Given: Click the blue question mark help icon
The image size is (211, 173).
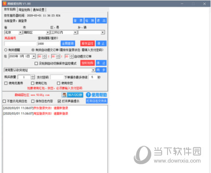Looking at the screenshot, I should (x=88, y=95).
